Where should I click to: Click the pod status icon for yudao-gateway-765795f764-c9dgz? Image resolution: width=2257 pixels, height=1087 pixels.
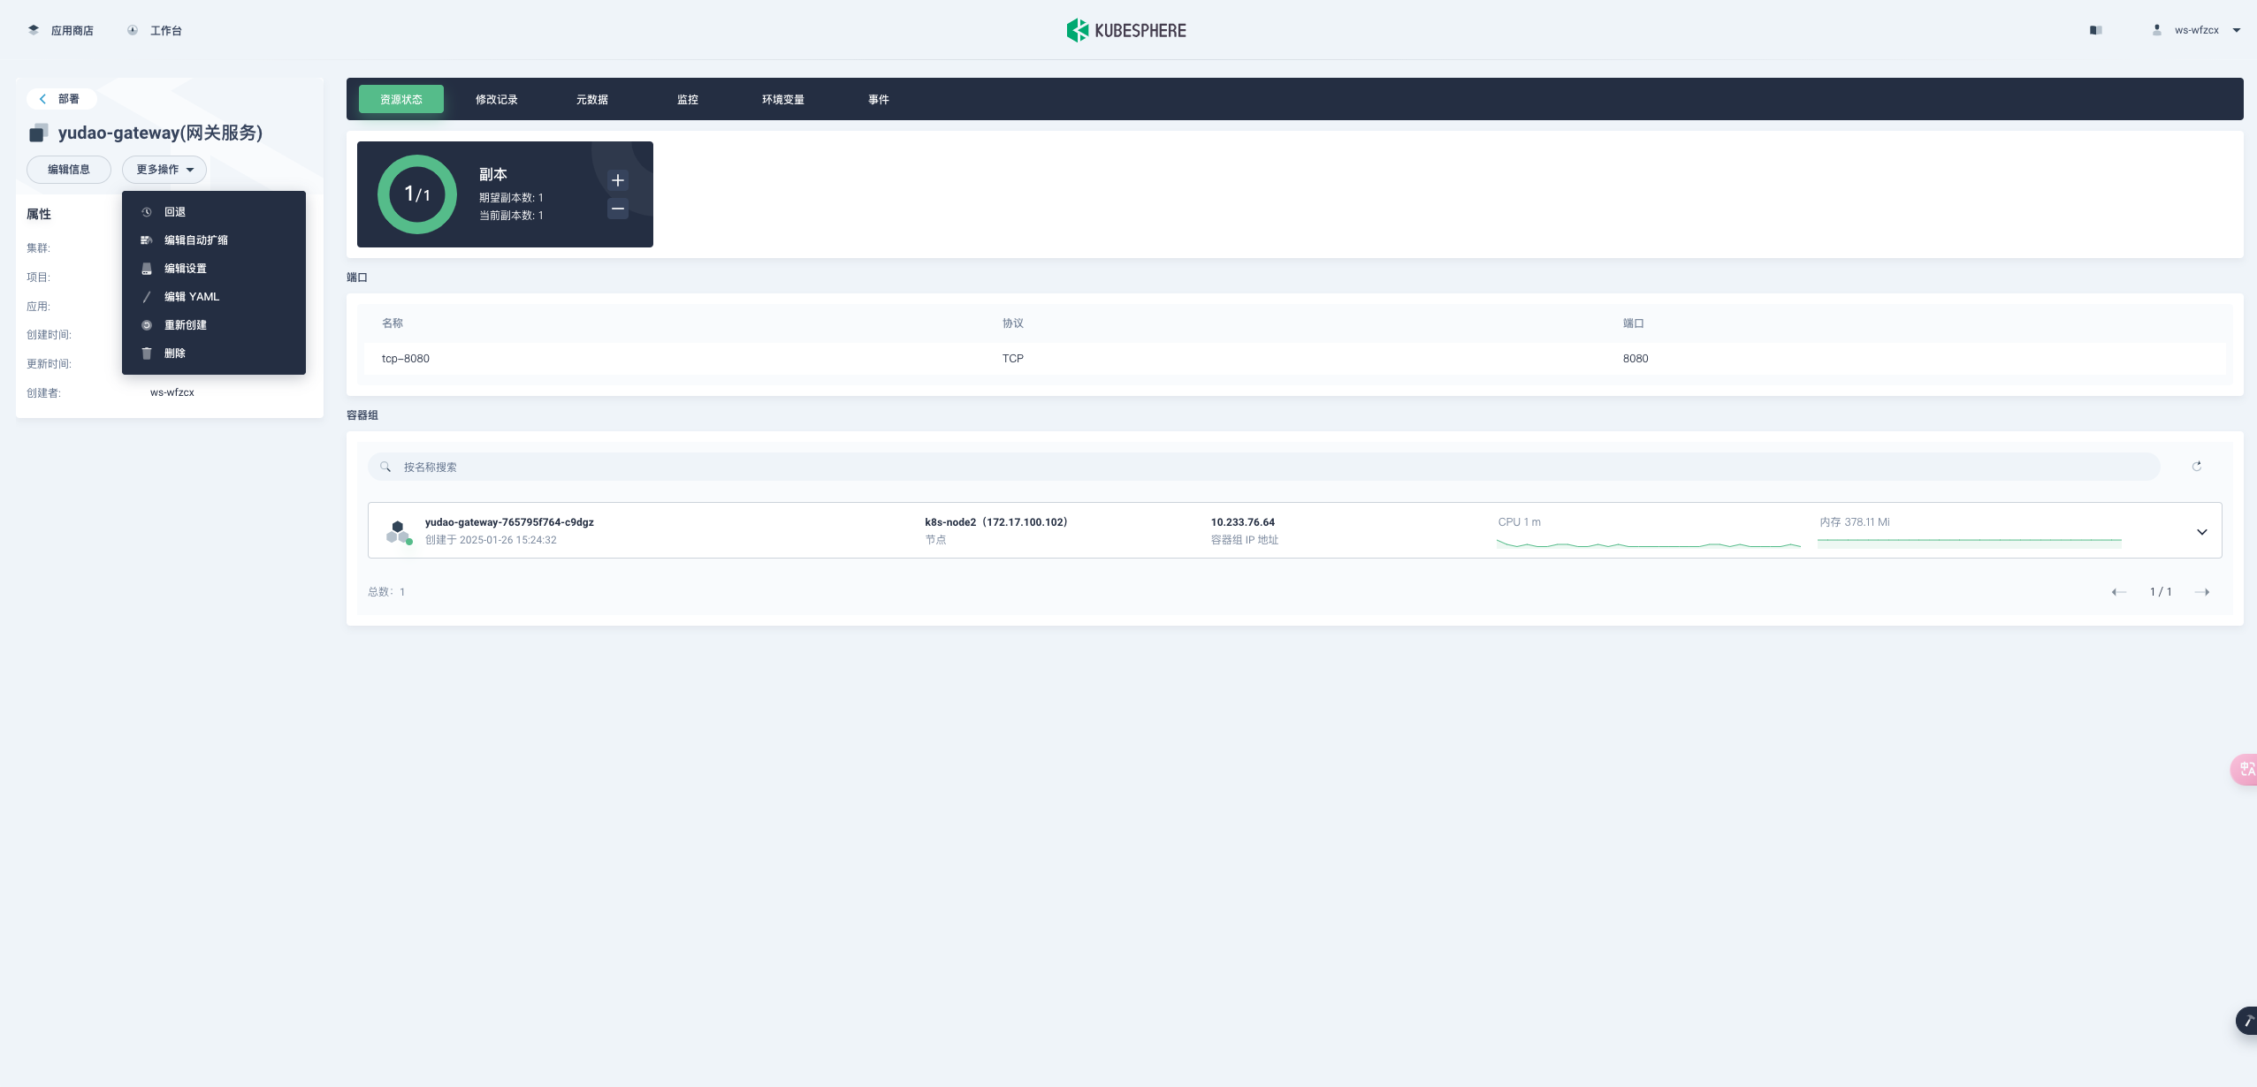pyautogui.click(x=399, y=531)
